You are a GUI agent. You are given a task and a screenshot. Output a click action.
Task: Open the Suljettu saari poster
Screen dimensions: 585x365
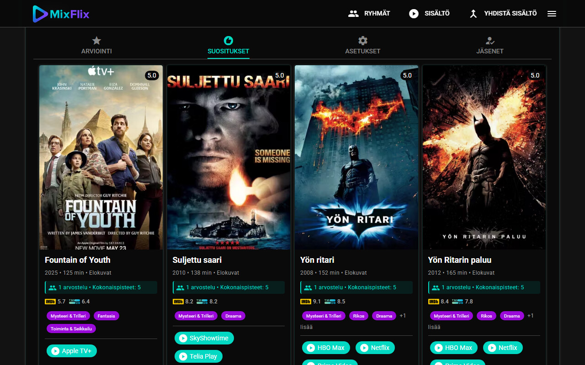pyautogui.click(x=229, y=157)
